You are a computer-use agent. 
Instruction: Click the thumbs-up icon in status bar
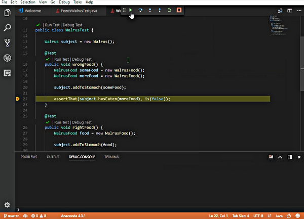click(x=289, y=215)
